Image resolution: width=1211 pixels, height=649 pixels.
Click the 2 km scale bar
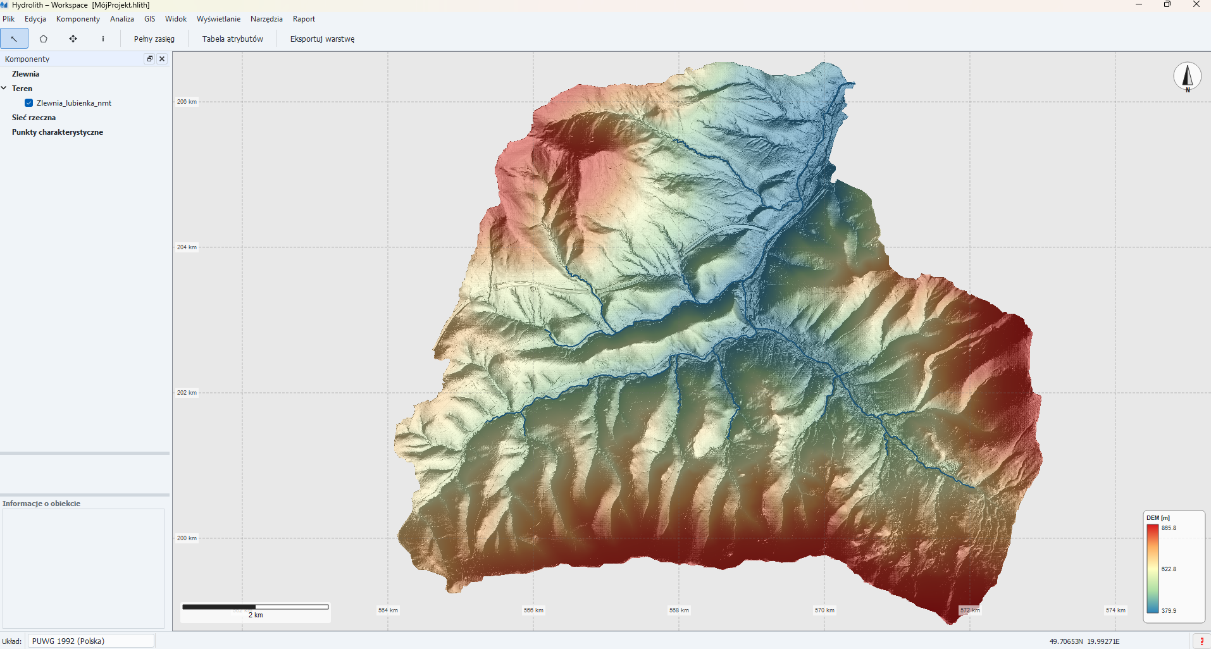256,611
